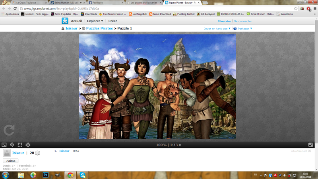The image size is (318, 179).
Task: Toggle the ghost image icon
Action: (x=12, y=145)
